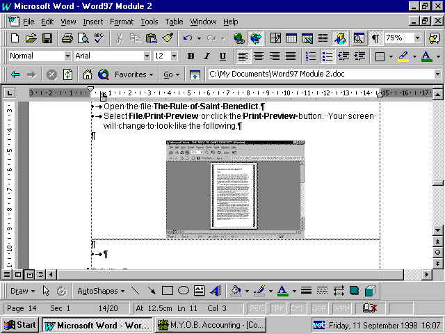Click the document address field in the web toolbar
The width and height of the screenshot is (445, 334).
tap(318, 74)
